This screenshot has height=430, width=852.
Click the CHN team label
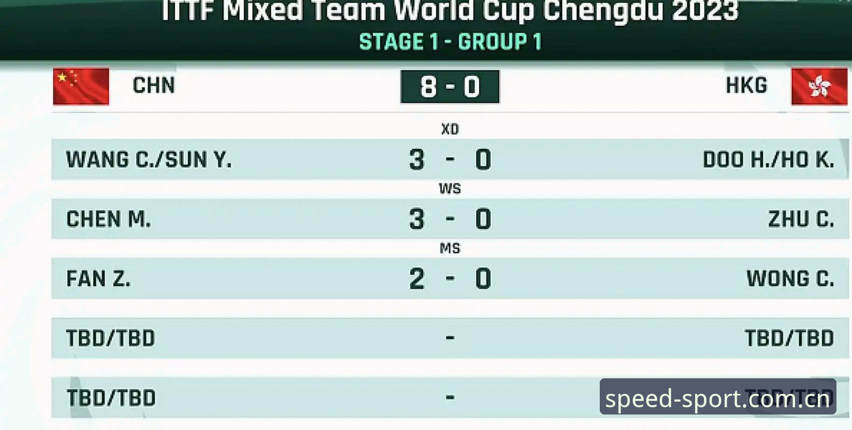point(154,85)
